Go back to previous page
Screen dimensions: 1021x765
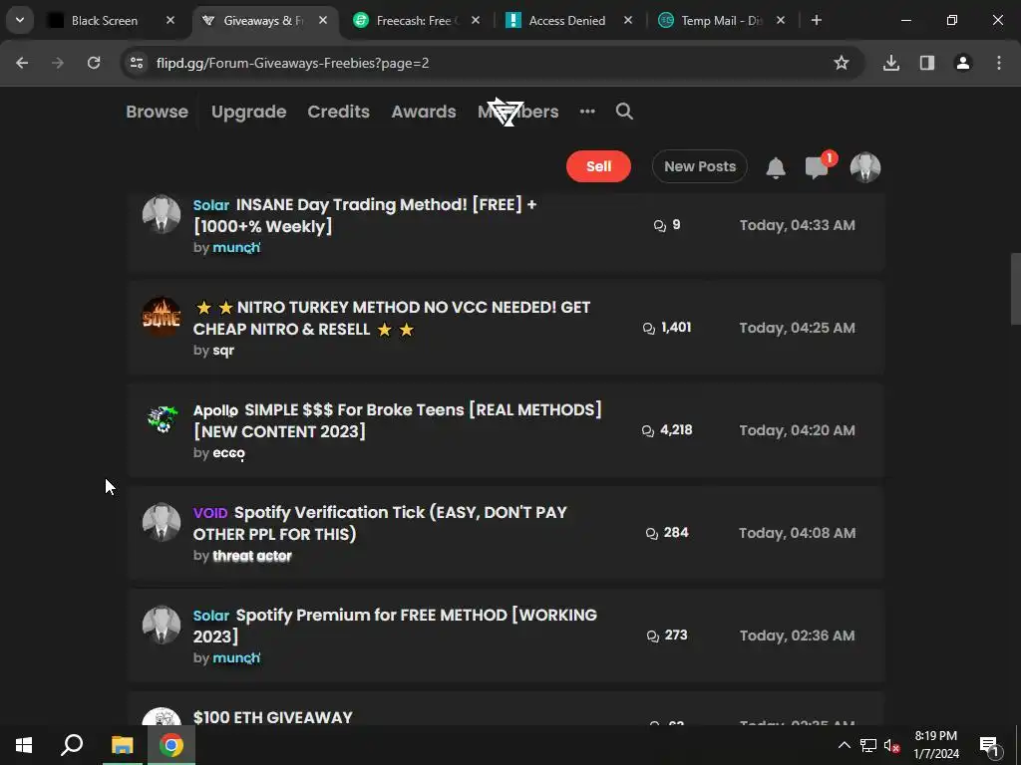coord(22,63)
